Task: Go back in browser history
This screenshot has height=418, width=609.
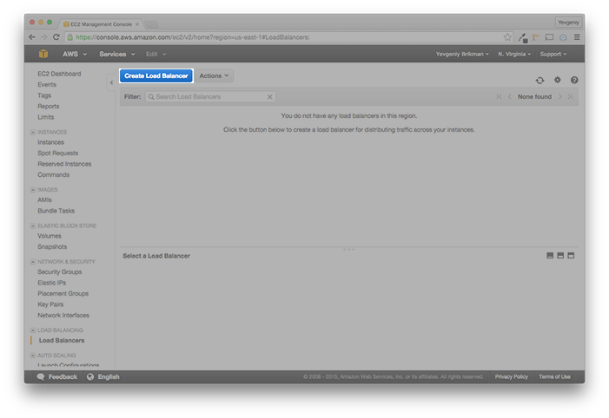Action: tap(32, 37)
